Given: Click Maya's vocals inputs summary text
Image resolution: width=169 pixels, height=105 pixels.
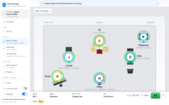Looking at the screenshot, I should pyautogui.click(x=99, y=89).
